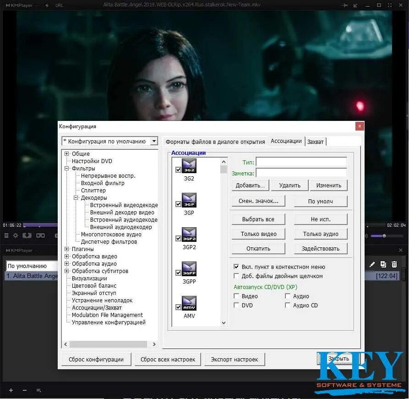This screenshot has width=409, height=399.
Task: Click the Заметка input field
Action: (301, 173)
